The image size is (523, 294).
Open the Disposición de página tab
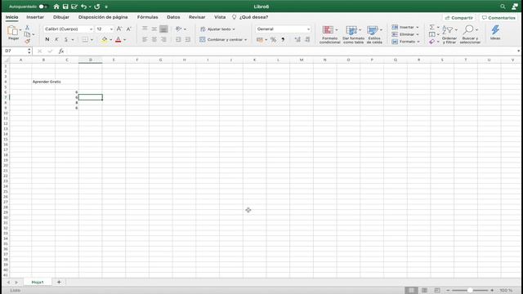pyautogui.click(x=103, y=17)
